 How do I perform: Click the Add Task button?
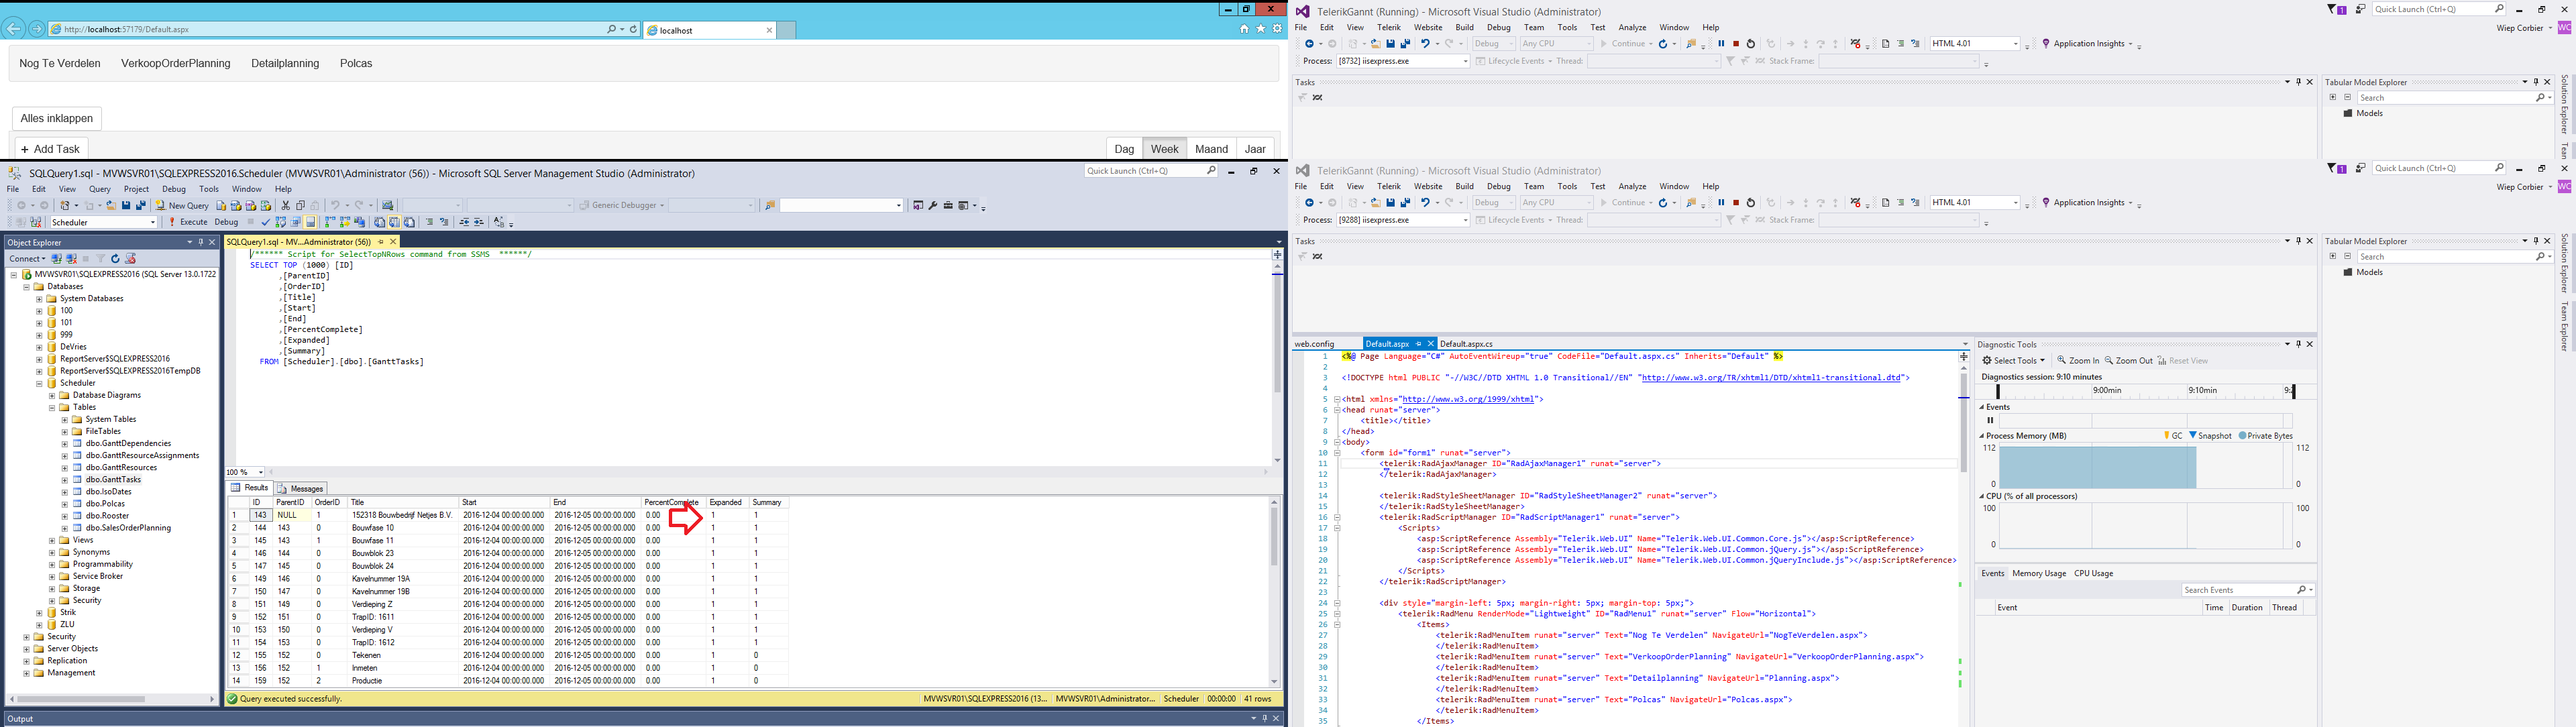pyautogui.click(x=50, y=149)
